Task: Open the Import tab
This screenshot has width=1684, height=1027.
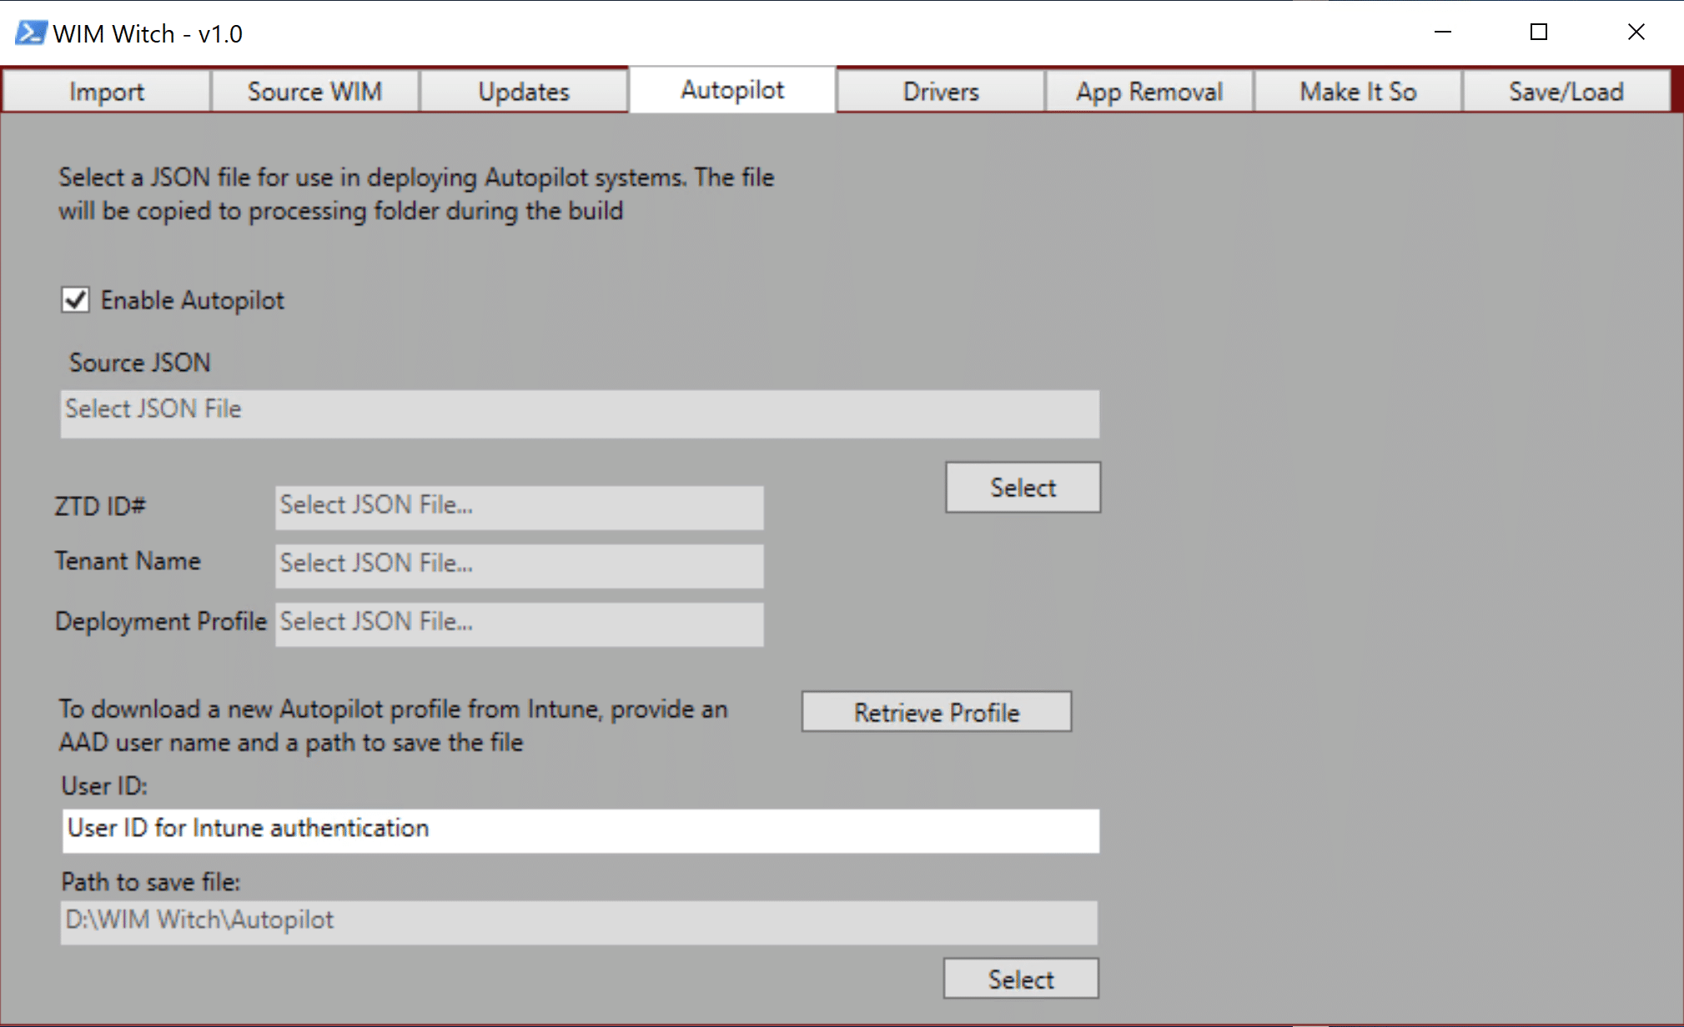Action: click(106, 91)
